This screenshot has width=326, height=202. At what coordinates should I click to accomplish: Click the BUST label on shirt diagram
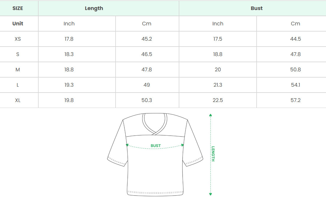155,146
